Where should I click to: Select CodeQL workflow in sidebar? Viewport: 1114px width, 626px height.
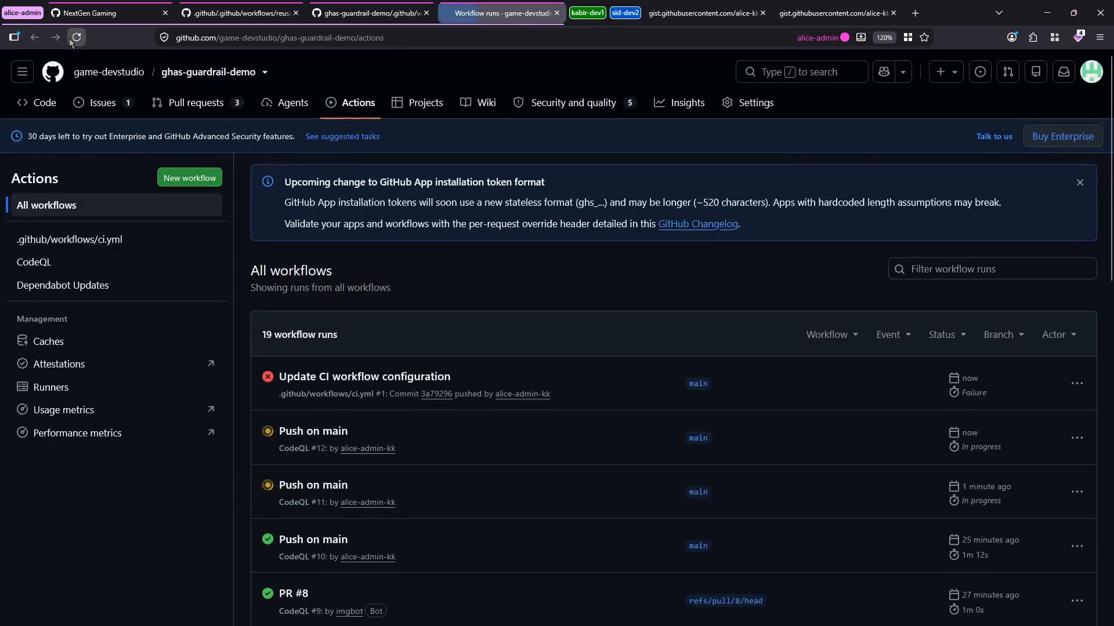(x=116, y=262)
